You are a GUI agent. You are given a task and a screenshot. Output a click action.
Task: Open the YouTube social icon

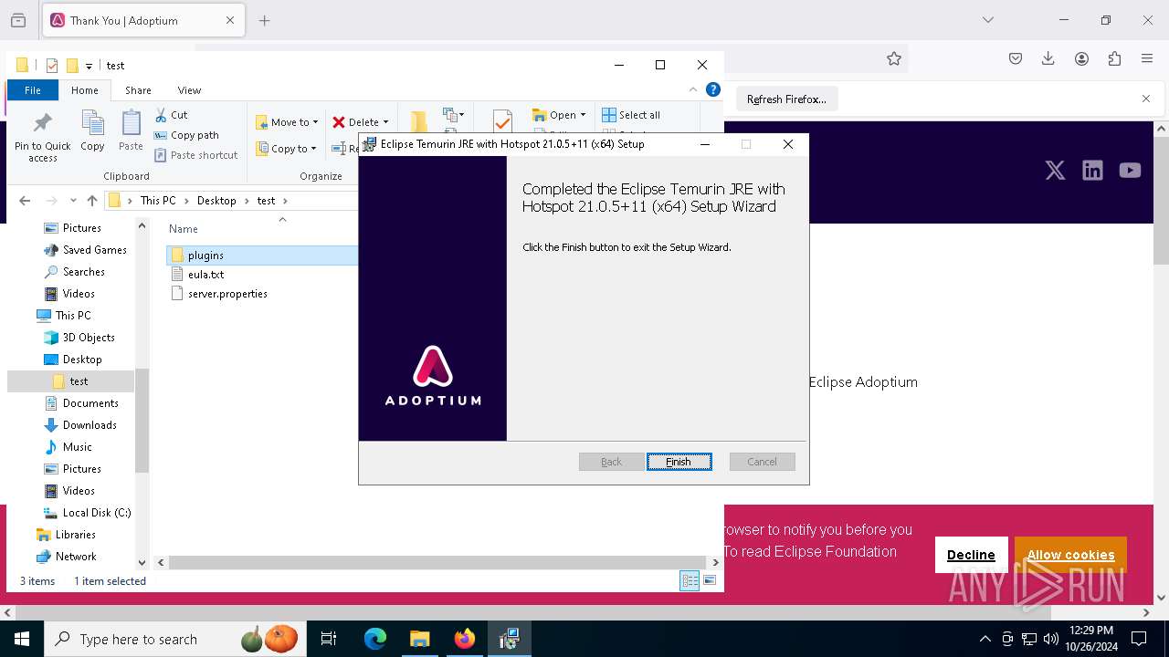coord(1130,171)
